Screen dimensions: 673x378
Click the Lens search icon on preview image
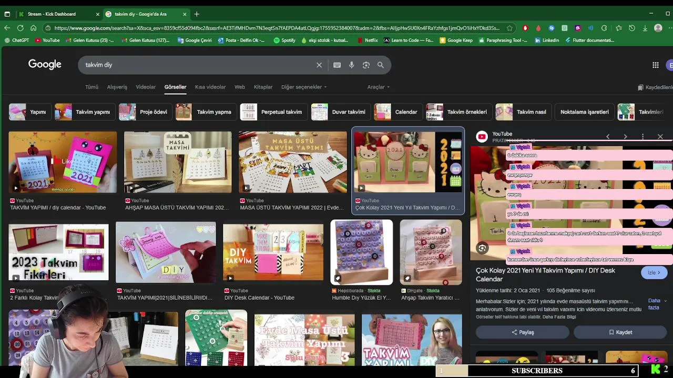[482, 248]
